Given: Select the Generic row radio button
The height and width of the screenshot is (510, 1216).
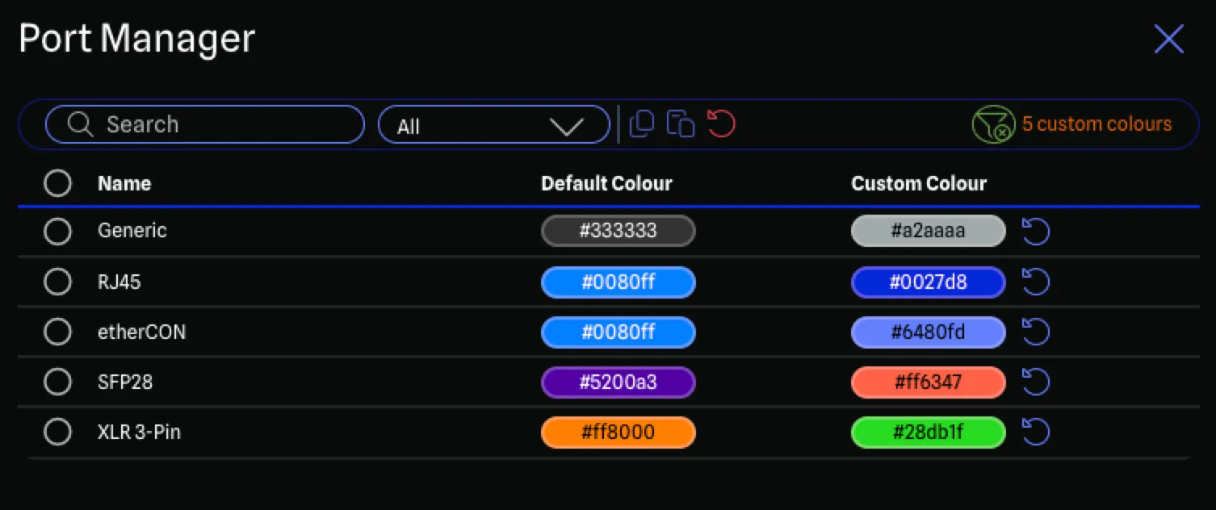Looking at the screenshot, I should [x=57, y=232].
